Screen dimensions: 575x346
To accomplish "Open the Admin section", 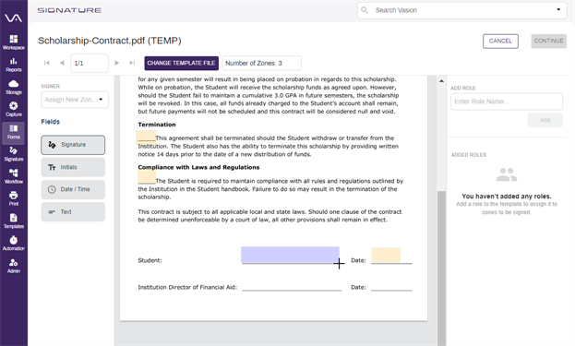I will pyautogui.click(x=14, y=266).
